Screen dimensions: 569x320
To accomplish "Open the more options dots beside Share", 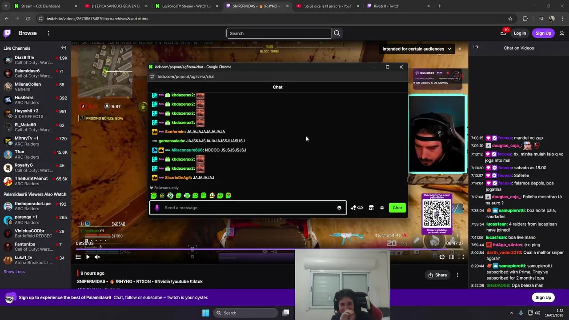I will click(457, 275).
